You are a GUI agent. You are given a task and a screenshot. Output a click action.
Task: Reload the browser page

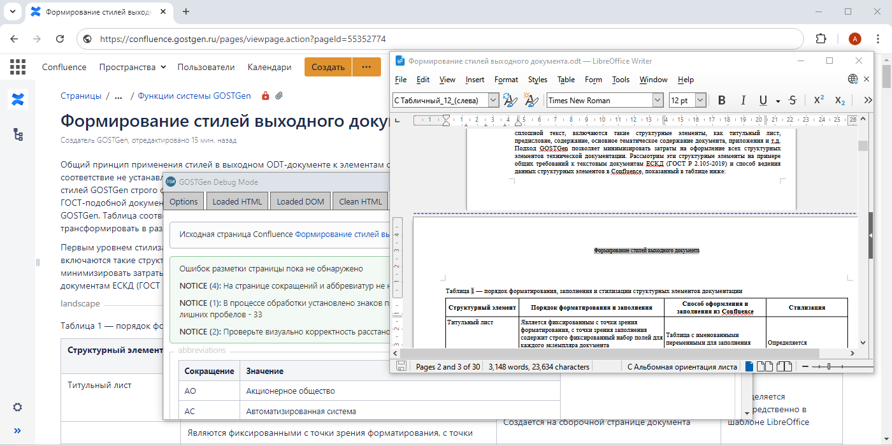(x=60, y=39)
